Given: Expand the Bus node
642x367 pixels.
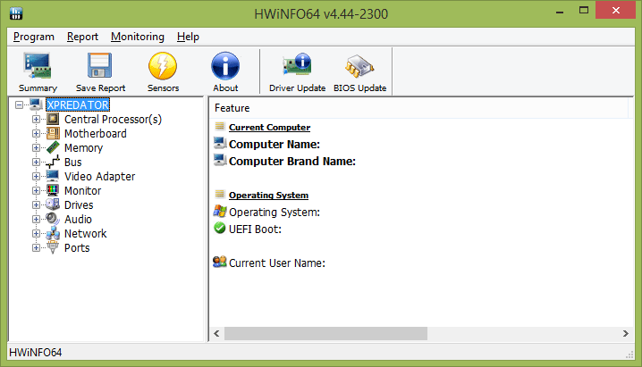Looking at the screenshot, I should pyautogui.click(x=36, y=163).
